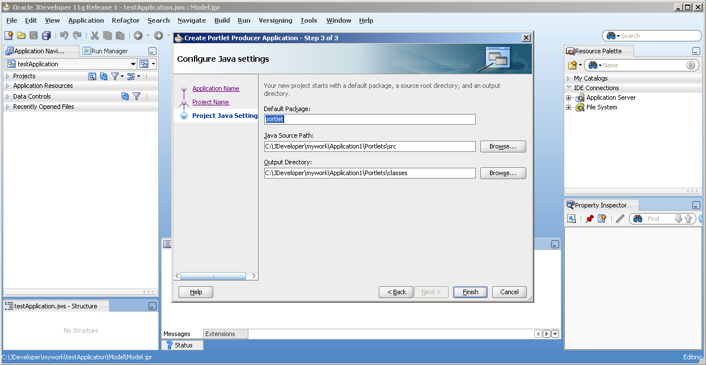Expand the Application Server tree node
The width and height of the screenshot is (706, 365).
coord(569,97)
